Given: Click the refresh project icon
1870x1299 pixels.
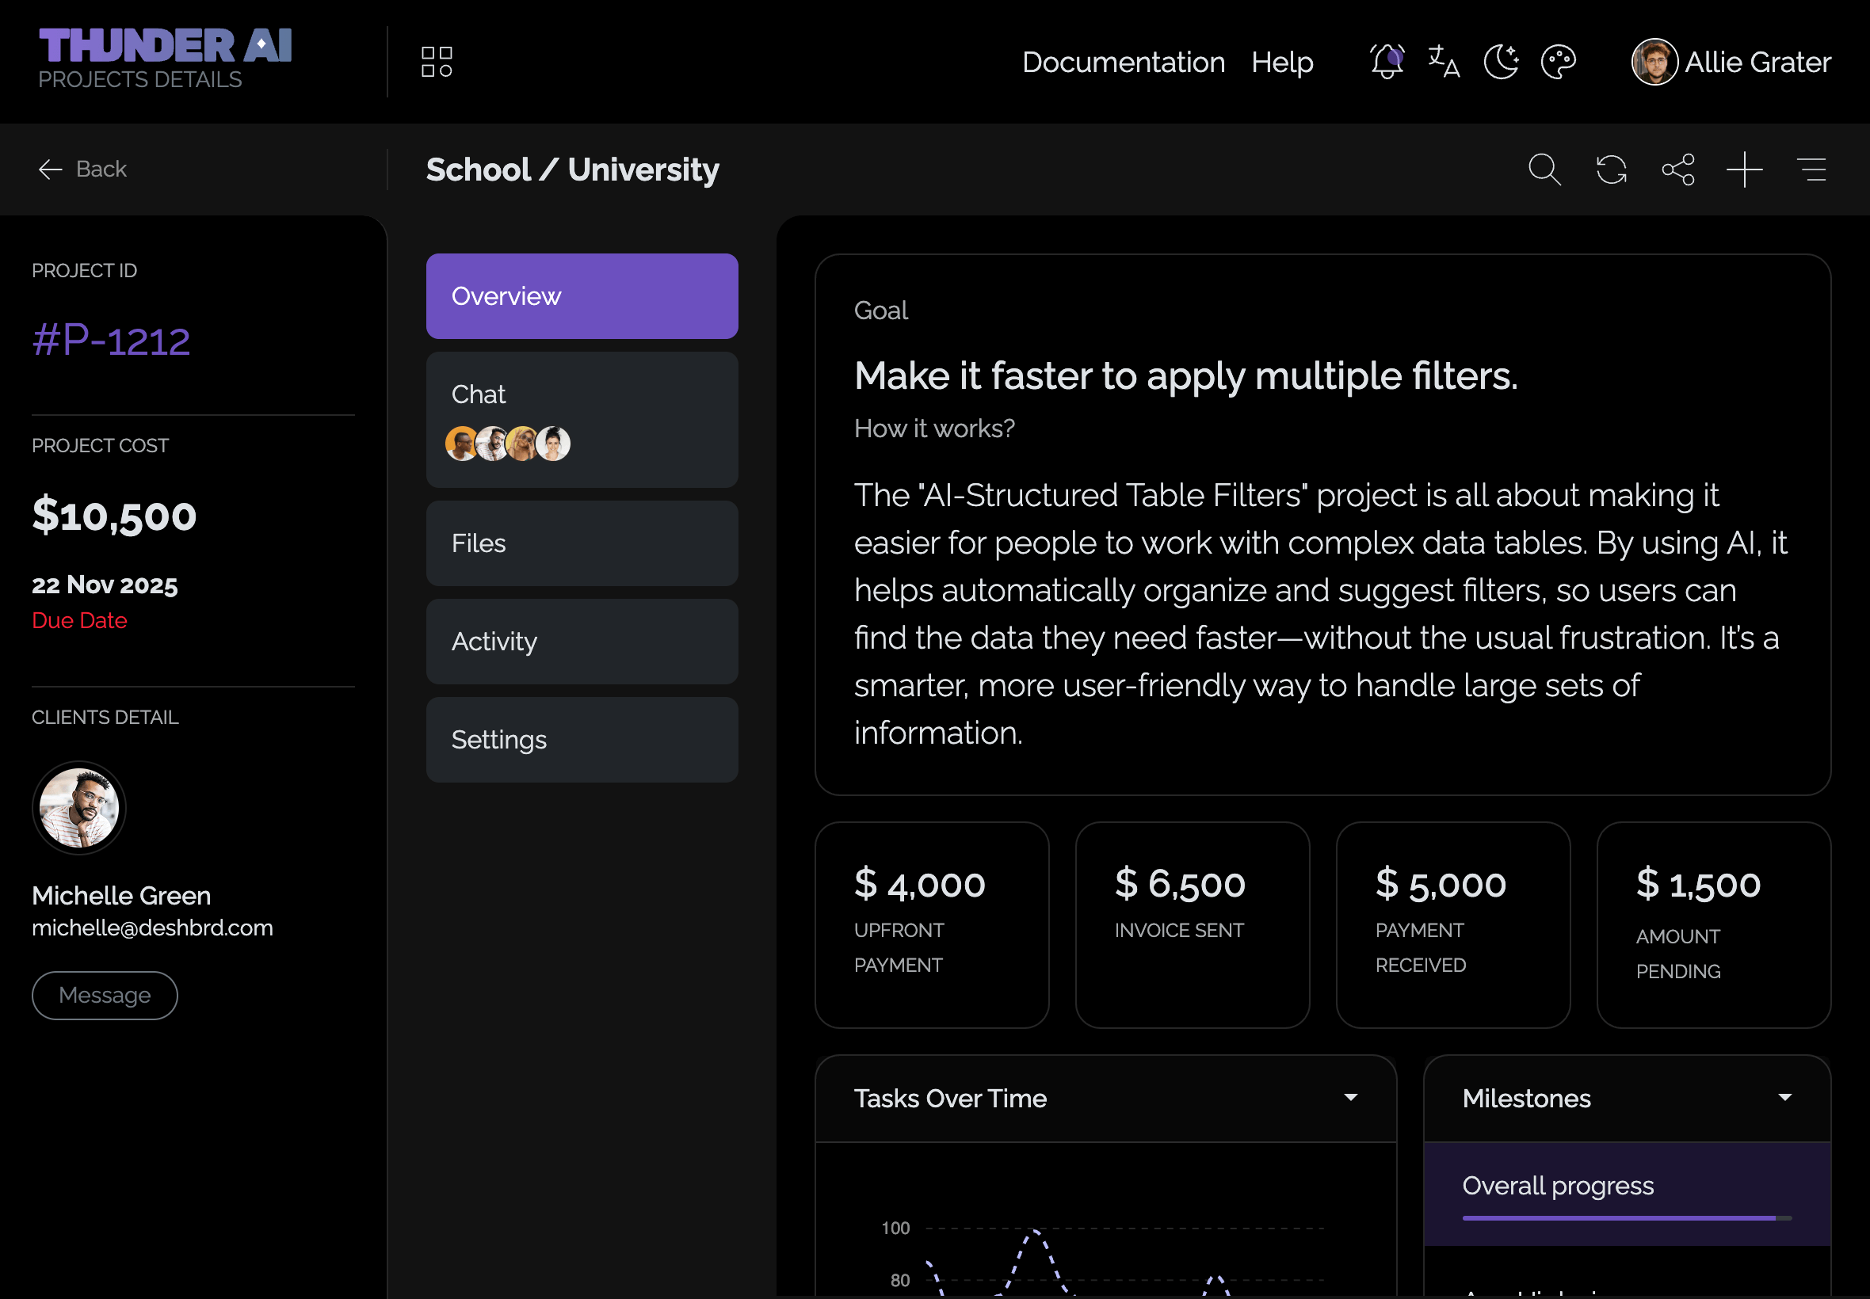Looking at the screenshot, I should (x=1611, y=170).
